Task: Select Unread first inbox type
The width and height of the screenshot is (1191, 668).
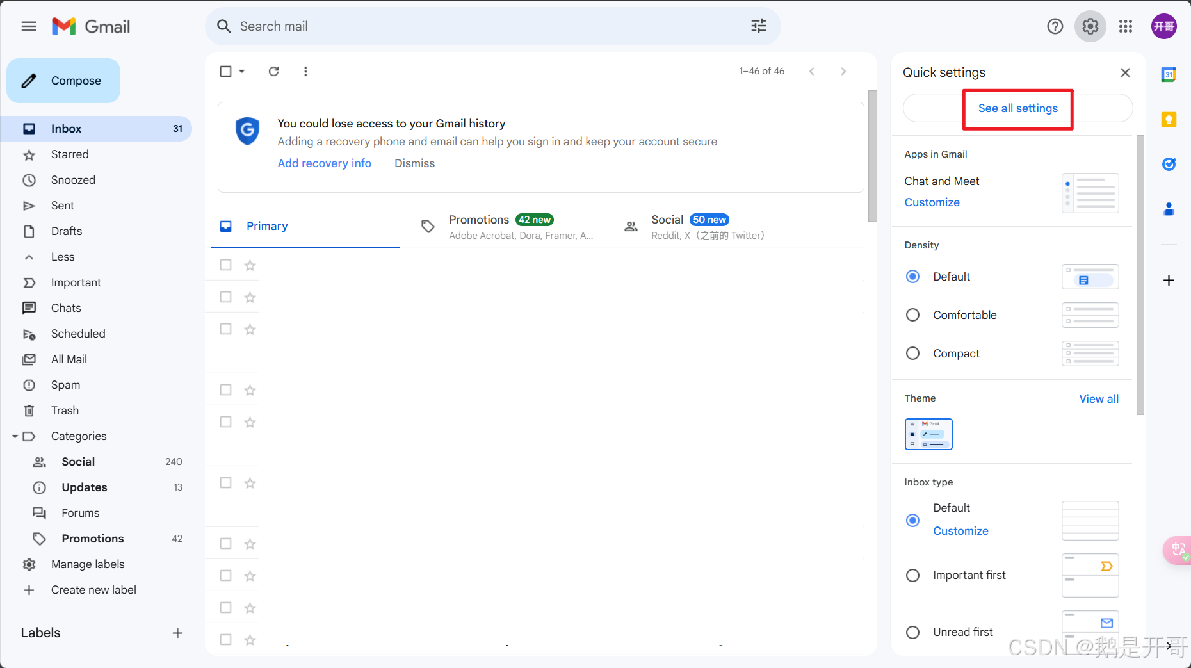Action: [913, 632]
